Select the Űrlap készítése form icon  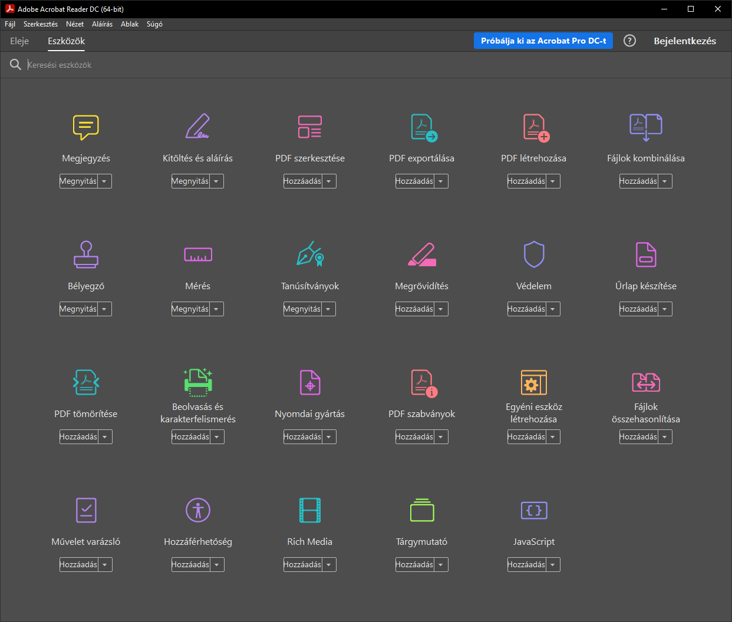click(x=646, y=254)
